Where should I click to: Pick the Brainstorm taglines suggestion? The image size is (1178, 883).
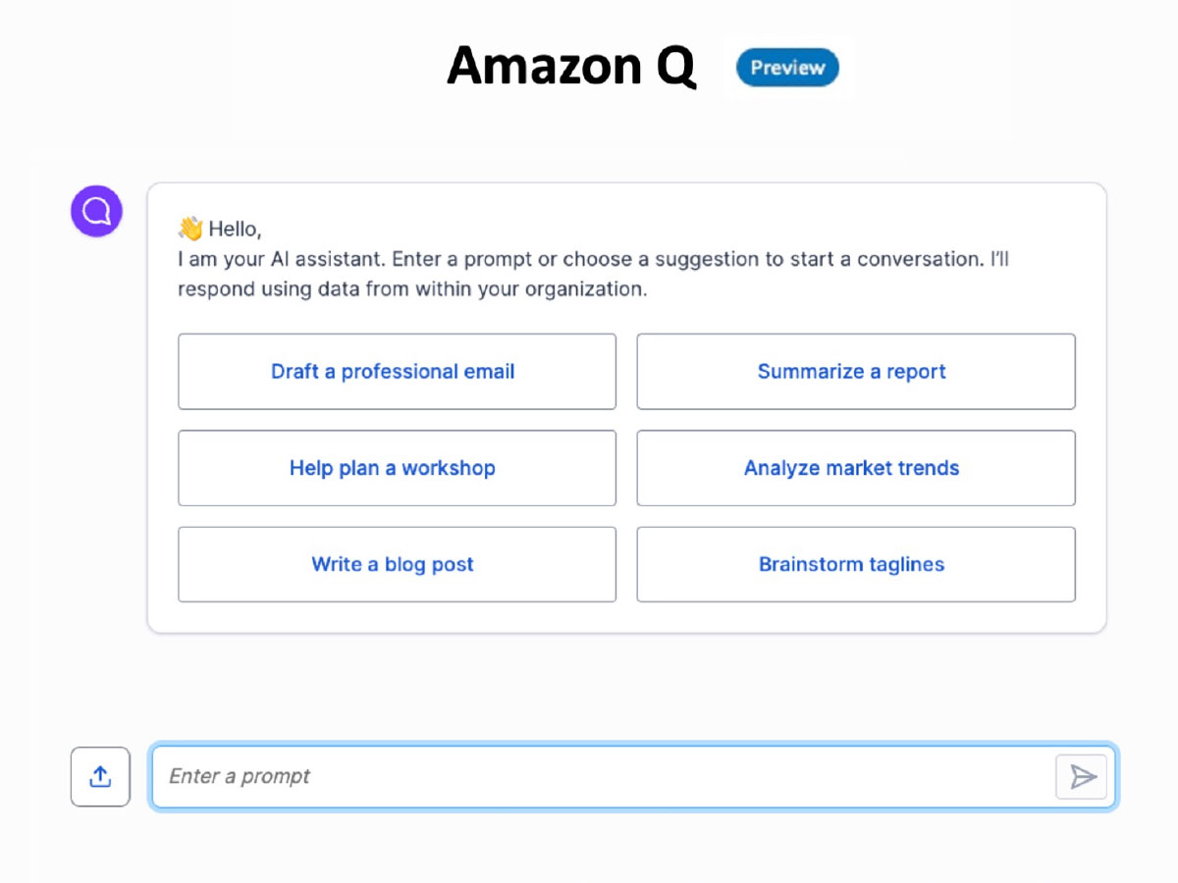[x=852, y=564]
